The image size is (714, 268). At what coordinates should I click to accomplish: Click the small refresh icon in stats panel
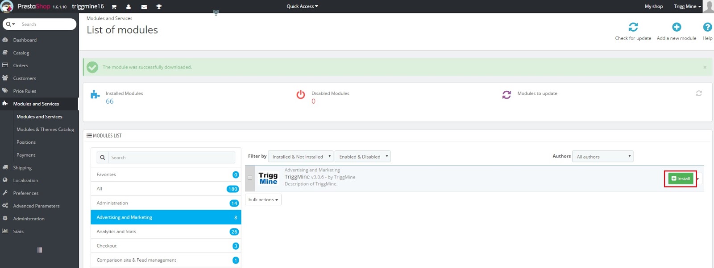point(699,93)
